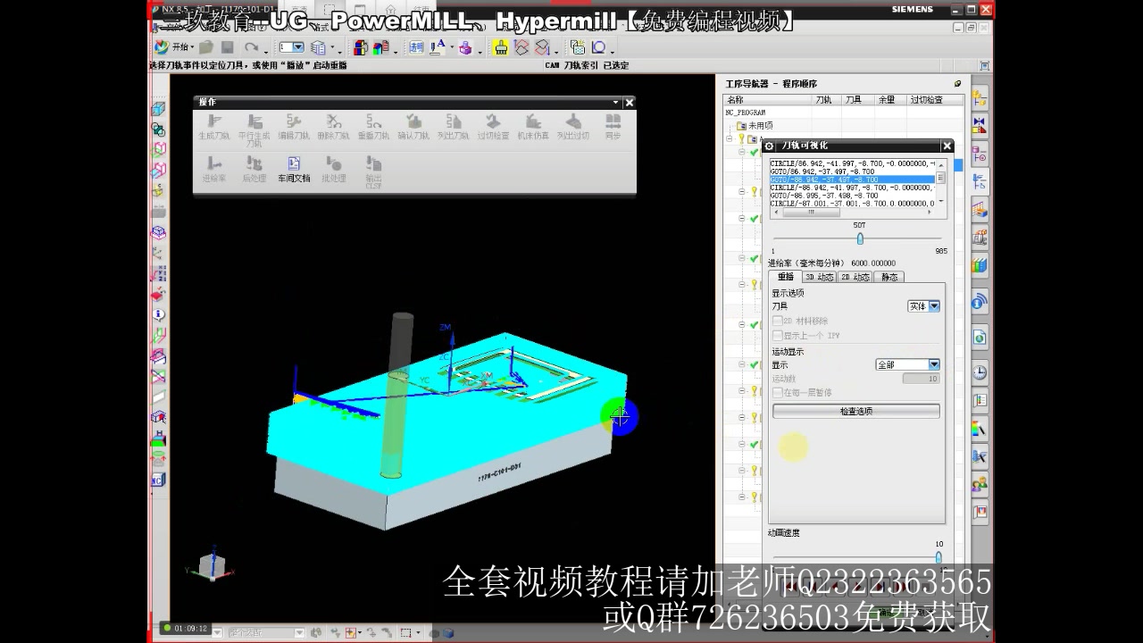
Task: Click the Gouge Check (过切检查) toolbar icon
Action: [493, 121]
